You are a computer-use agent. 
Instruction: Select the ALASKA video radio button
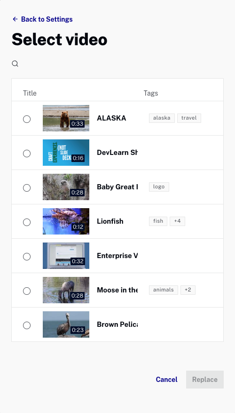pyautogui.click(x=27, y=119)
